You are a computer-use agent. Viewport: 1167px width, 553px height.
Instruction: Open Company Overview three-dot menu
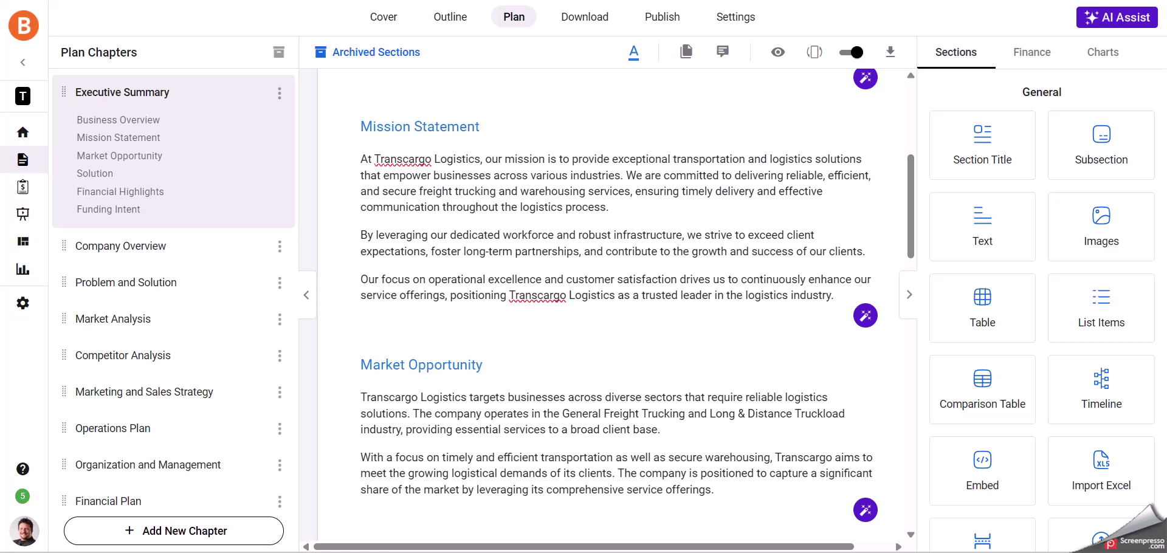coord(280,246)
